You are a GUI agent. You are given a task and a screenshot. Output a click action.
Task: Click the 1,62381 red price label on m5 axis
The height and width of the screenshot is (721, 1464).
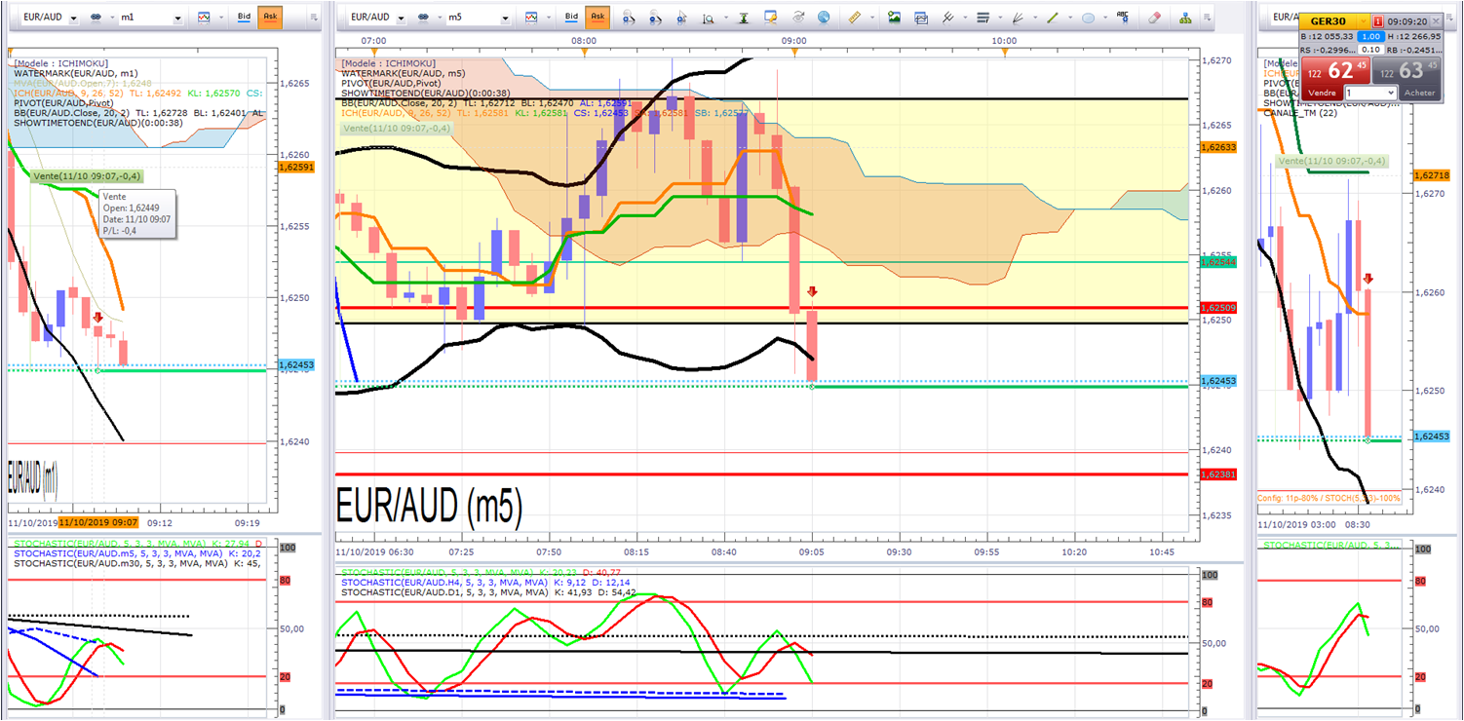[1219, 474]
